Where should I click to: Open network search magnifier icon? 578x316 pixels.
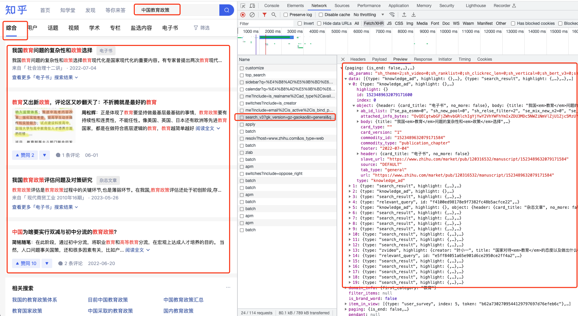(x=274, y=15)
